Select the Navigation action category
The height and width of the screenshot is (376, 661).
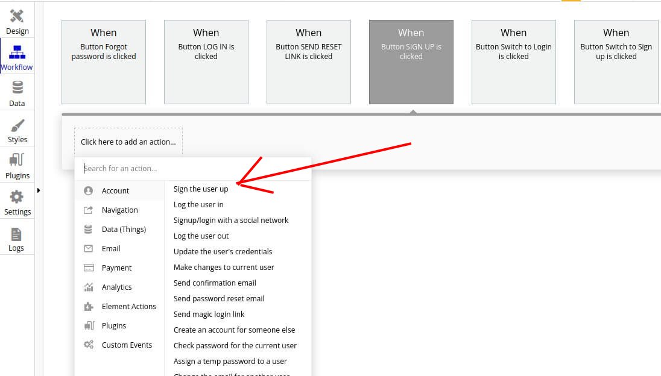[x=119, y=210]
